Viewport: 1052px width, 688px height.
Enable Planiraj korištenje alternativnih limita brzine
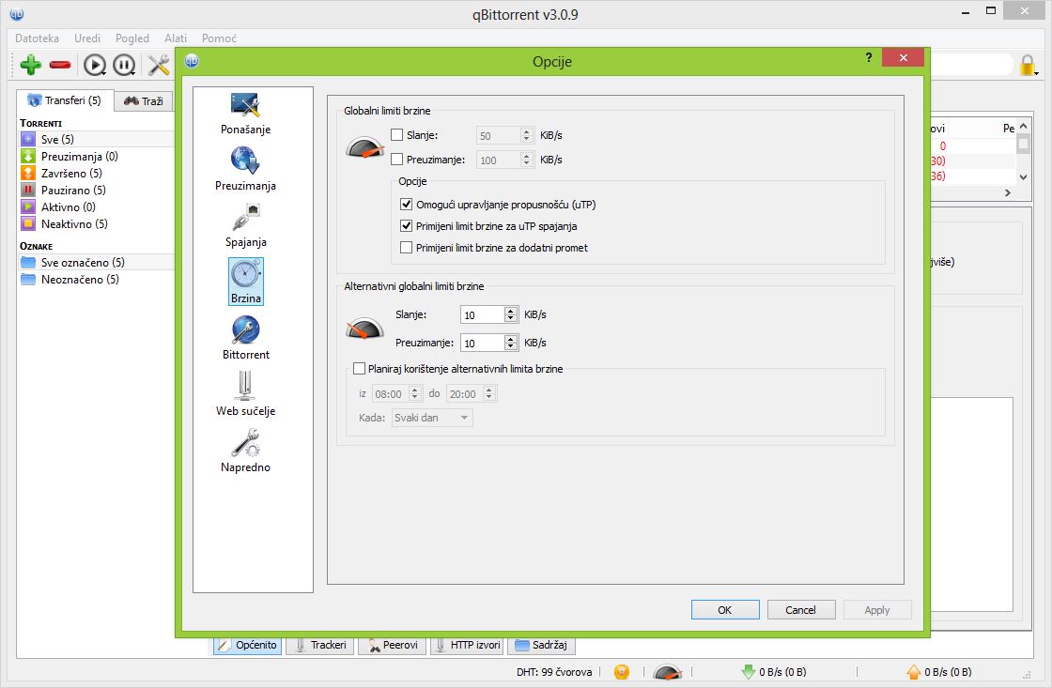[x=359, y=368]
